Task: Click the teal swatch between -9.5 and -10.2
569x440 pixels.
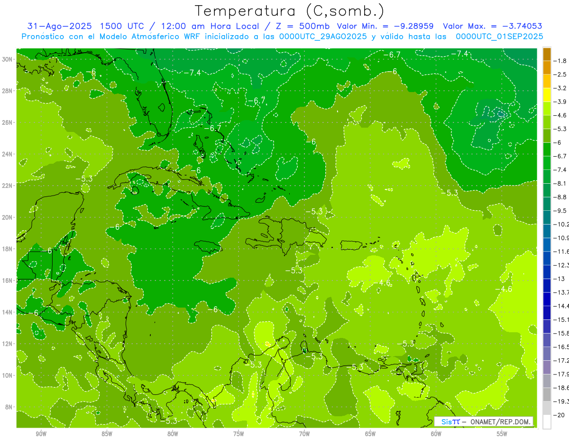Action: pos(547,217)
